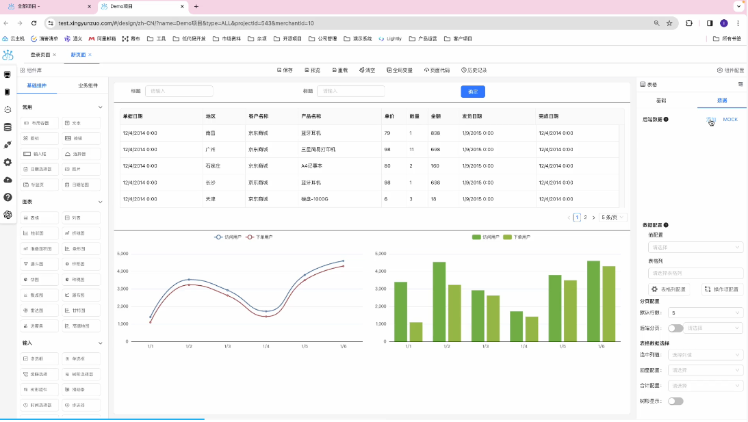Open 历史记录 (History) from toolbar
The image size is (748, 422).
(474, 70)
